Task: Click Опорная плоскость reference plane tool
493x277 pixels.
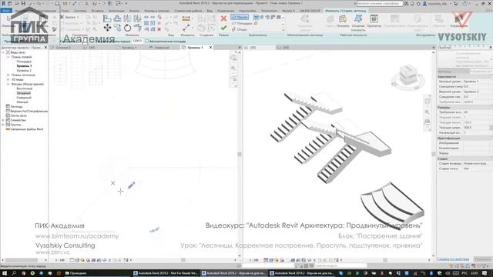Action: [358, 23]
